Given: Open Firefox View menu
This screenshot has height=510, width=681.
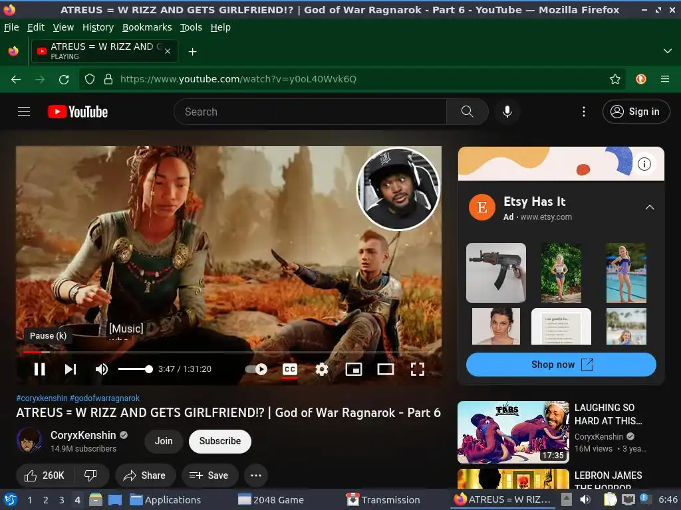Looking at the screenshot, I should (x=63, y=27).
